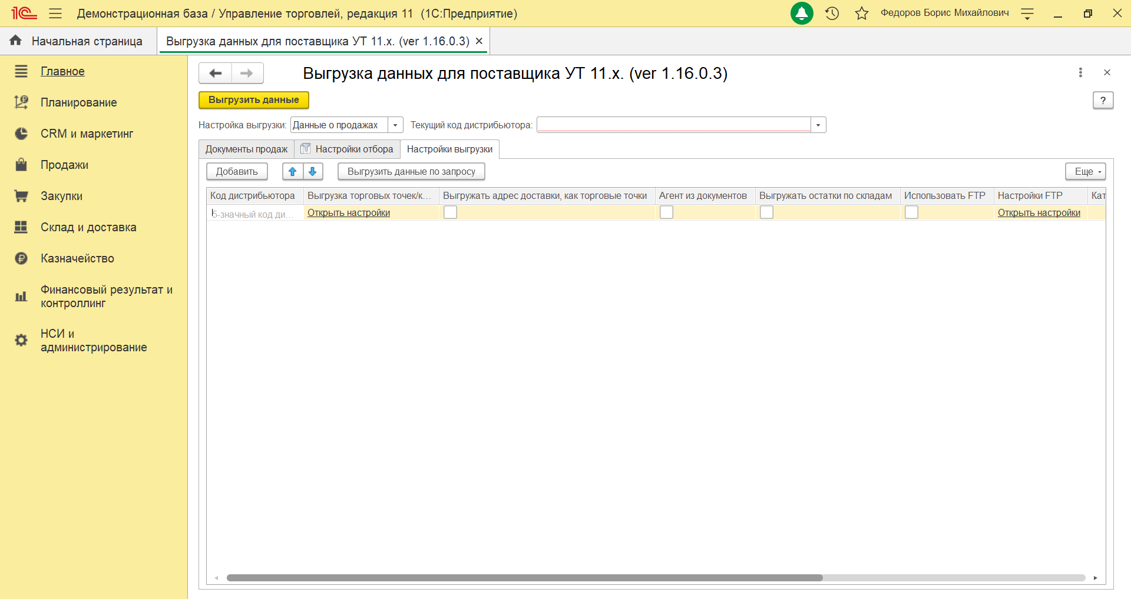Screen dimensions: 1131x599
Task: Open the Закупки section
Action: tap(61, 196)
